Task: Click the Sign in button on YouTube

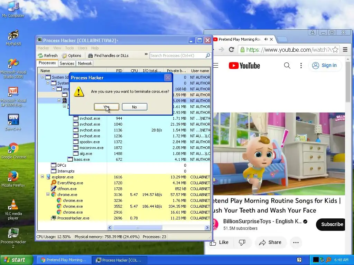Action: click(325, 65)
